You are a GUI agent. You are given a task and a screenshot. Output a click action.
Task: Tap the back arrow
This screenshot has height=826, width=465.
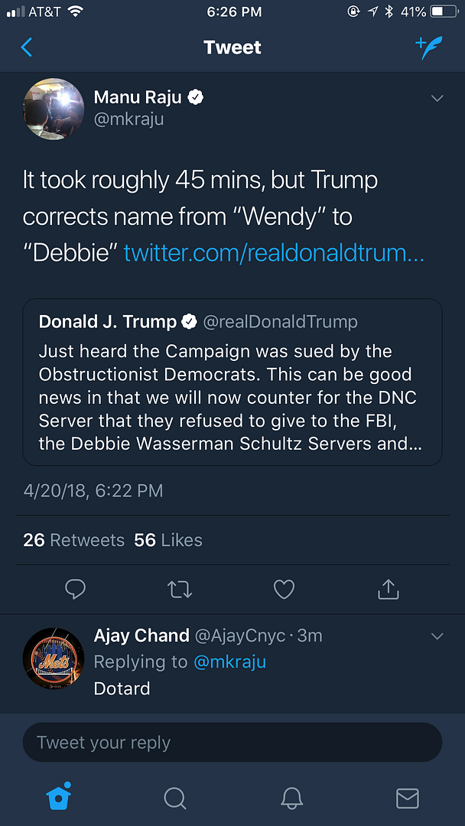(27, 47)
